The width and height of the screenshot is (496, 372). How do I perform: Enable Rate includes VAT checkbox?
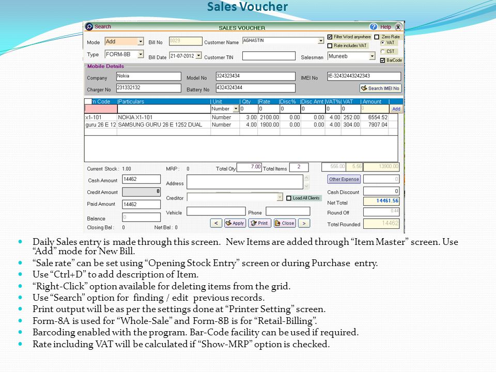pyautogui.click(x=330, y=46)
